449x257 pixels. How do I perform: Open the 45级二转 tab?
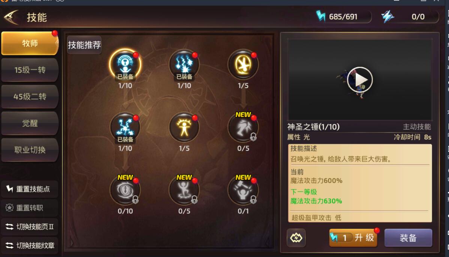pyautogui.click(x=30, y=97)
